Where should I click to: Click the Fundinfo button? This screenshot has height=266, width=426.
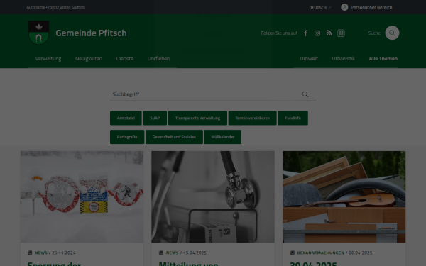pos(293,118)
